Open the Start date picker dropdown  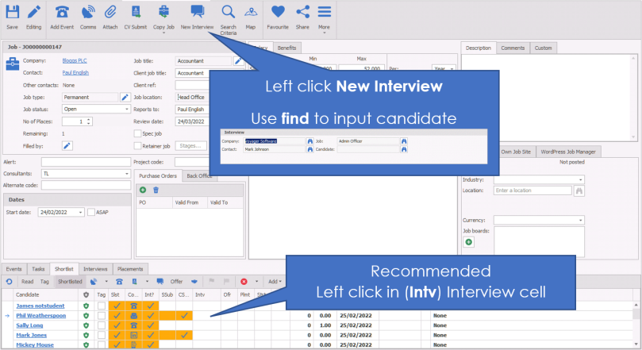tap(81, 213)
